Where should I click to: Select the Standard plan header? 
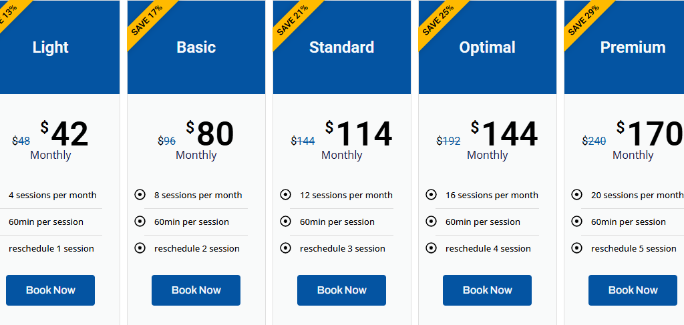pos(341,47)
